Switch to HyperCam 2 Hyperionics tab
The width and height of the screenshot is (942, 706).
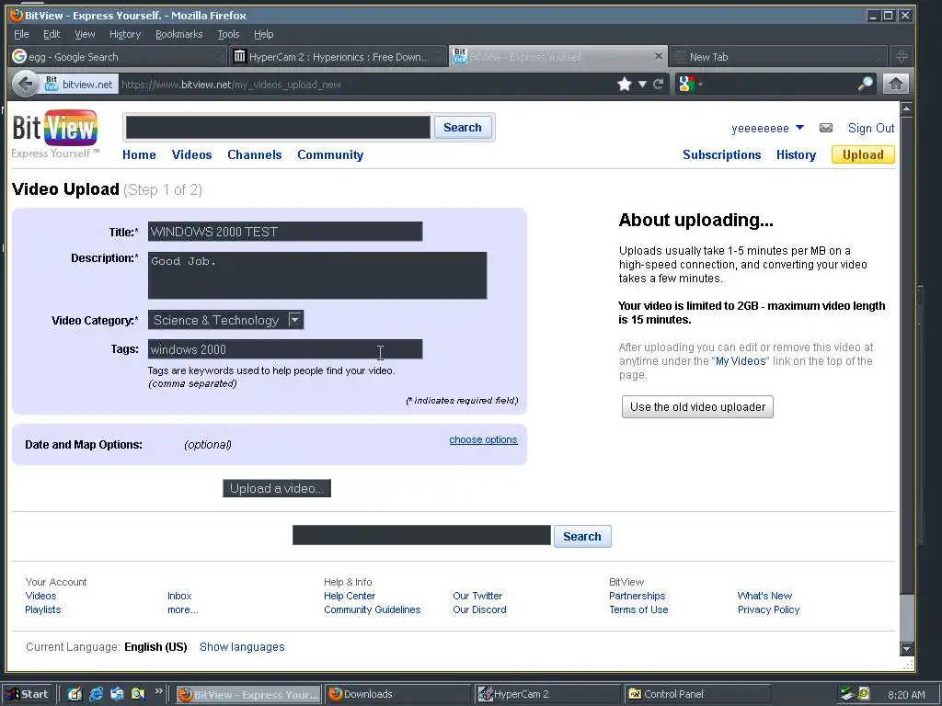point(339,56)
